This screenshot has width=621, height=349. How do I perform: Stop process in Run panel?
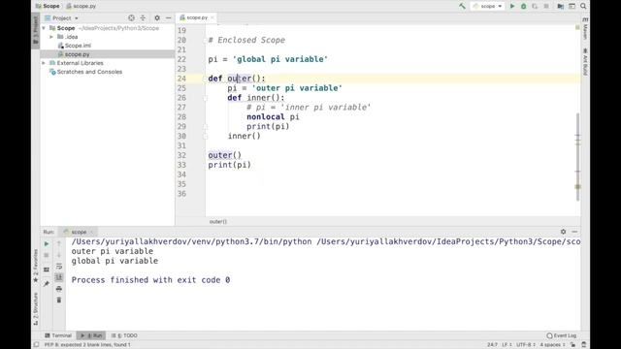click(x=47, y=255)
